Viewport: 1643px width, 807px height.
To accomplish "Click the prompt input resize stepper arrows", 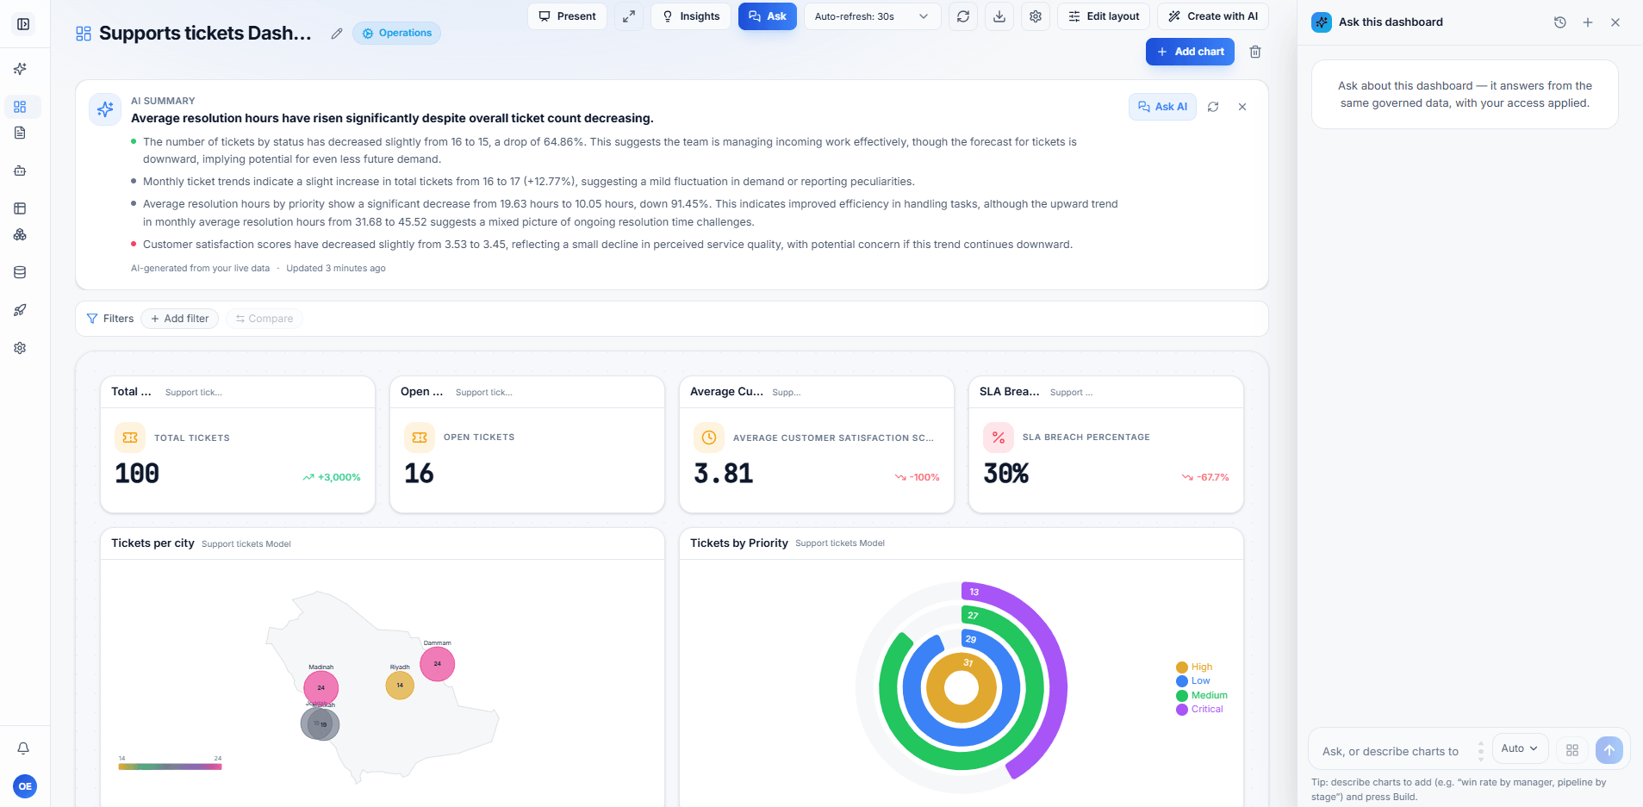I will point(1481,750).
